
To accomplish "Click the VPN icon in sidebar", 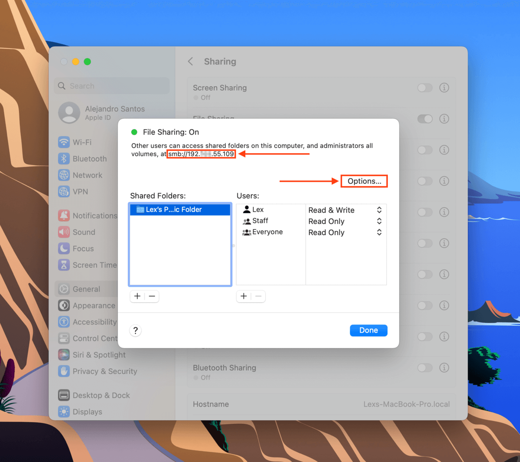I will 64,192.
